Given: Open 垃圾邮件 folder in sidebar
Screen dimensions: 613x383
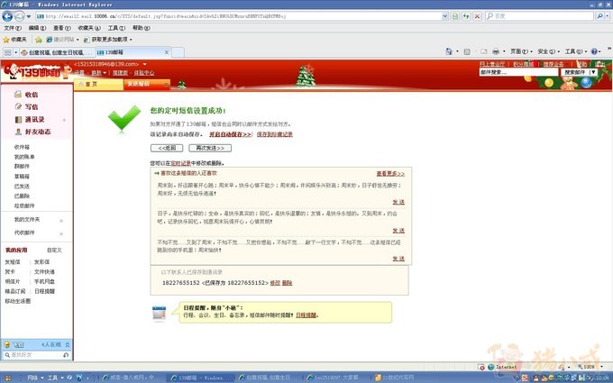Looking at the screenshot, I should [x=24, y=206].
